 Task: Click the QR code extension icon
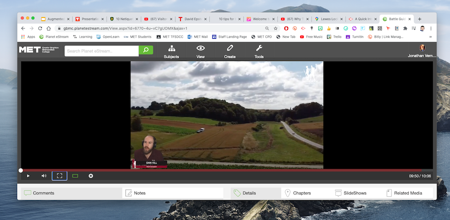380,28
